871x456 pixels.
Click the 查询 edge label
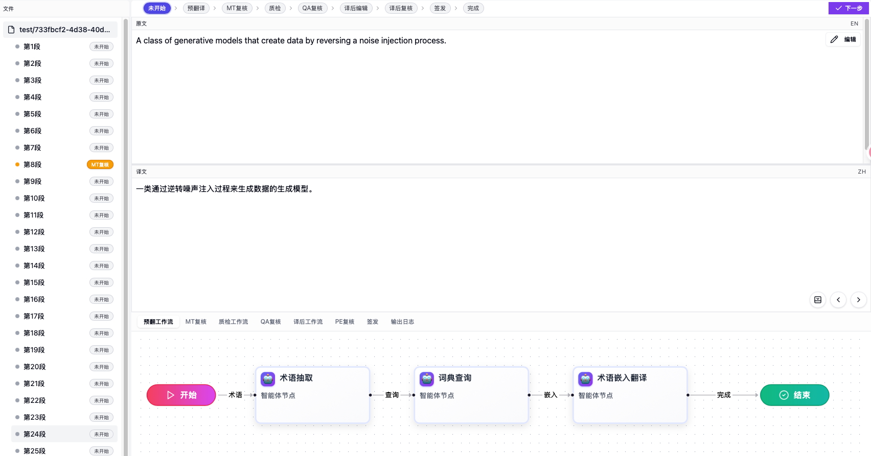click(x=392, y=395)
